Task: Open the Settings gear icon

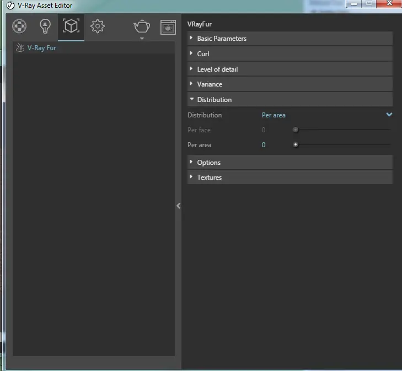Action: pyautogui.click(x=98, y=26)
